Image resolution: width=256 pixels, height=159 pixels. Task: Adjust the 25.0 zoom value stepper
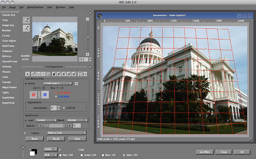(x=90, y=59)
